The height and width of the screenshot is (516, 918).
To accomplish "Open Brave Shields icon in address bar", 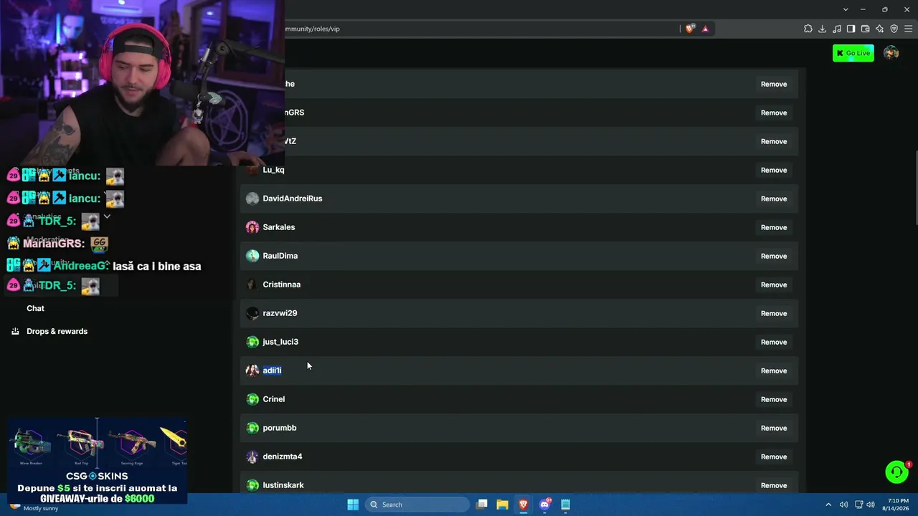I will [690, 29].
